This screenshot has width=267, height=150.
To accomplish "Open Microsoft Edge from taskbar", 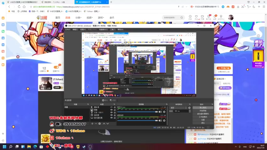I will click(x=35, y=147).
